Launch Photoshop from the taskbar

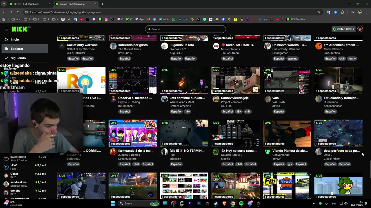(x=199, y=203)
